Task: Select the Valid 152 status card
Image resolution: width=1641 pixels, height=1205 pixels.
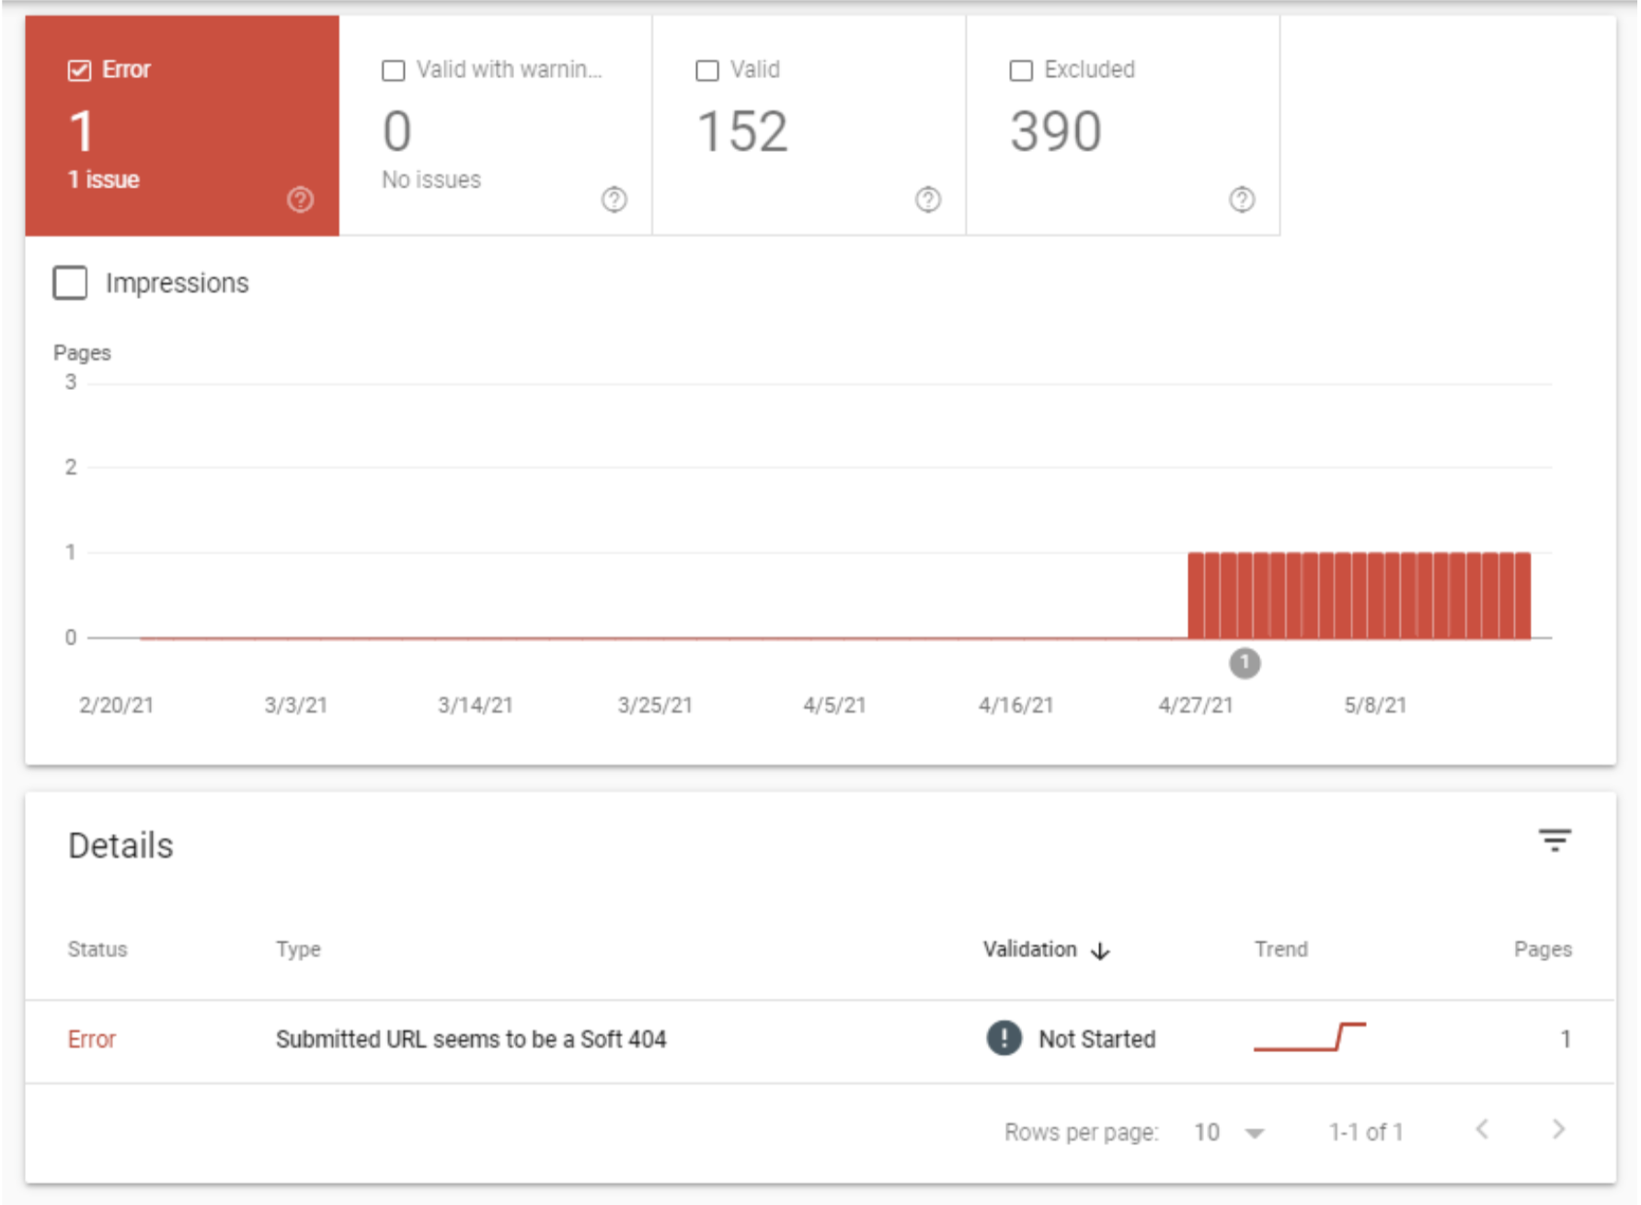Action: click(x=809, y=129)
